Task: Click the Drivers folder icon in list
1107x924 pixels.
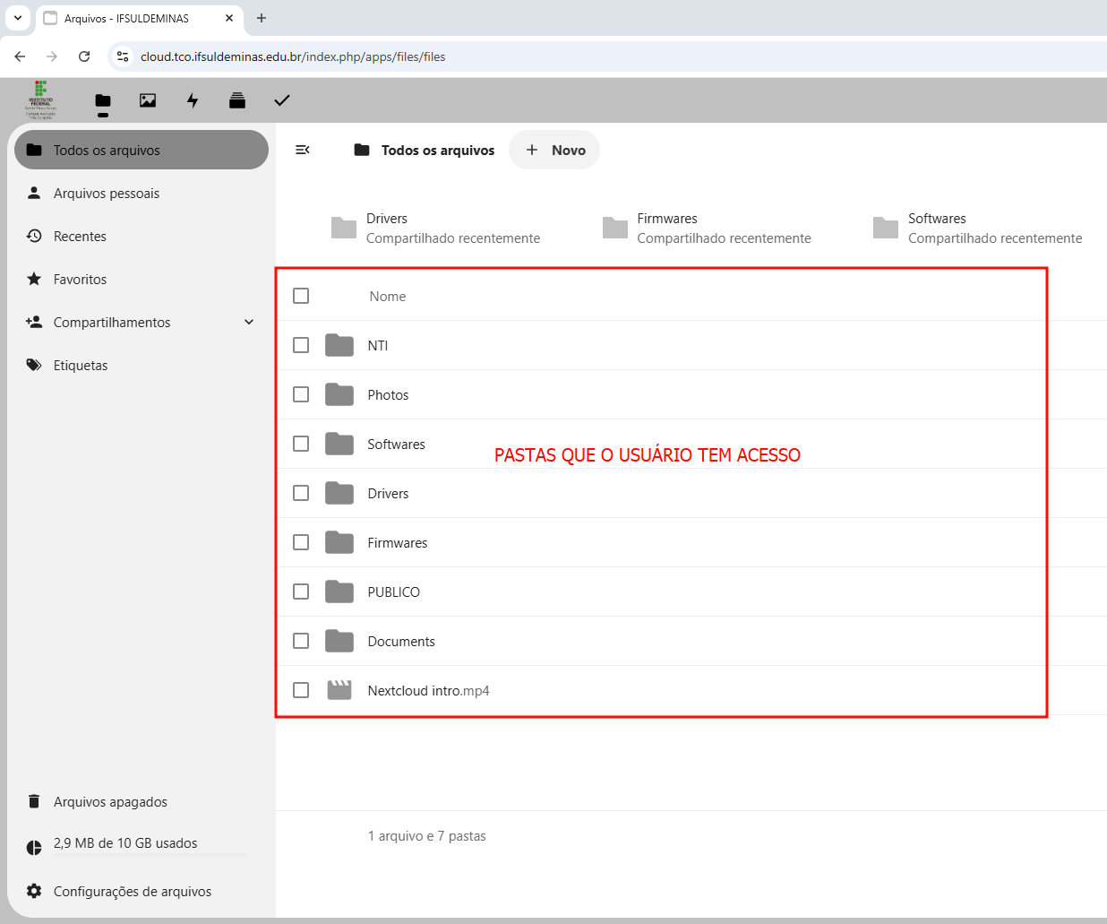Action: tap(339, 493)
